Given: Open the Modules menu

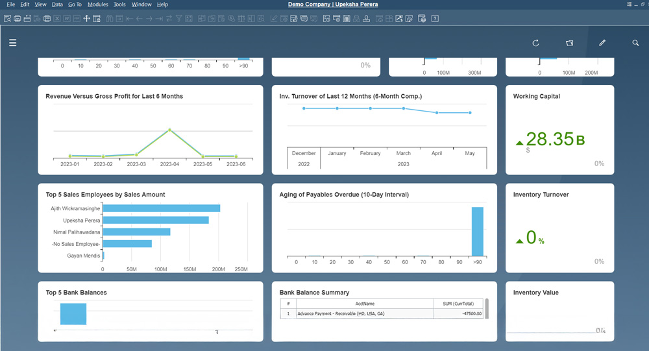Looking at the screenshot, I should [97, 5].
